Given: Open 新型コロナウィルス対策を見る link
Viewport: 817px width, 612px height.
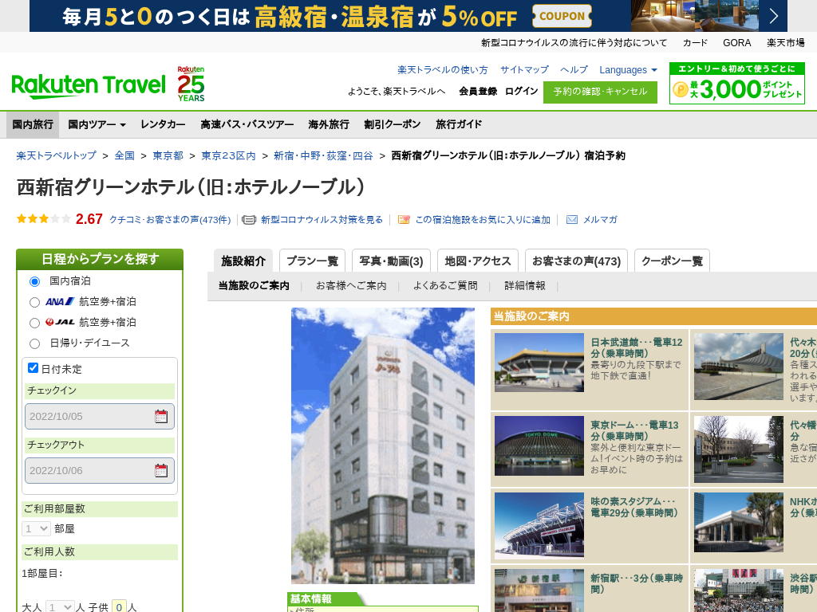Looking at the screenshot, I should coord(322,220).
